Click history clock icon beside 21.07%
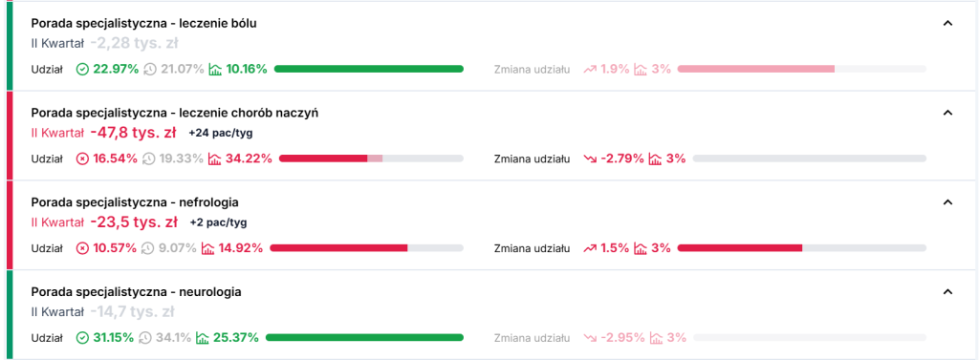979x360 pixels. pos(150,70)
